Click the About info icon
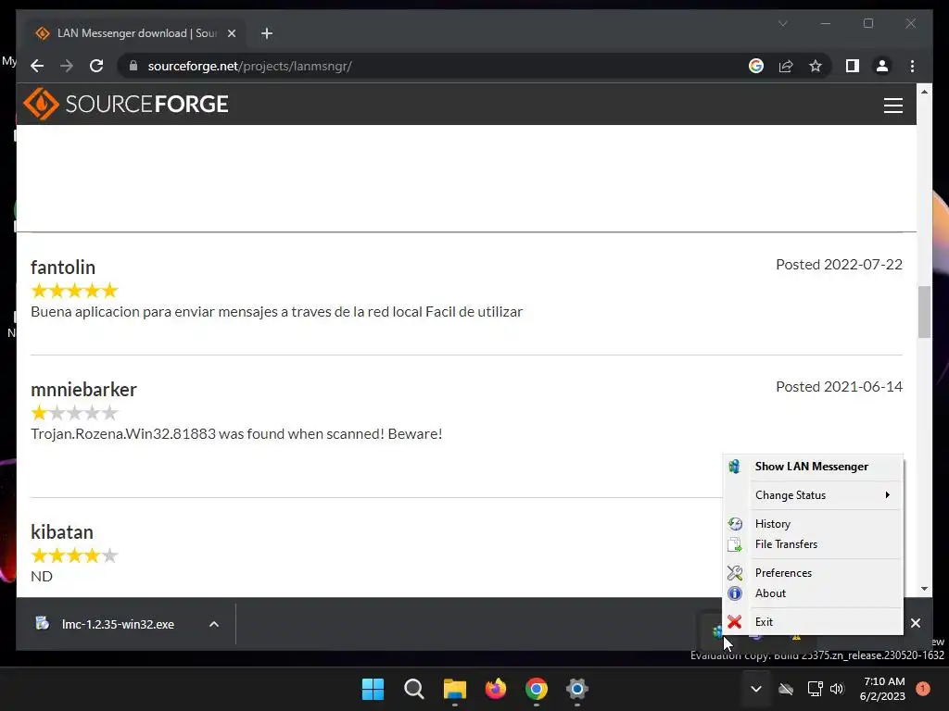Screen dimensions: 949x711 tap(735, 593)
